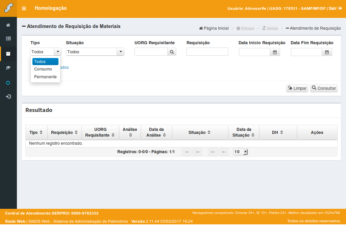The image size is (346, 225).
Task: Go to Página Inicial breadcrumb
Action: [214, 28]
